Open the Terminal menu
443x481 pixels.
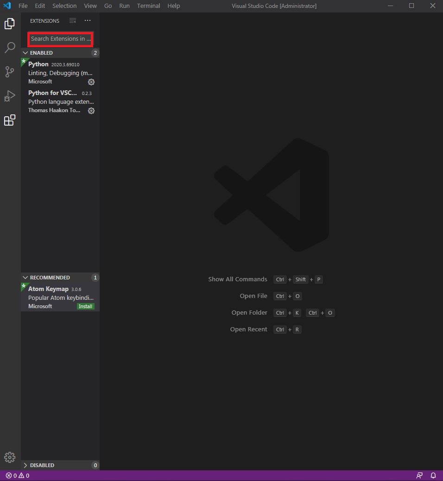coord(148,6)
